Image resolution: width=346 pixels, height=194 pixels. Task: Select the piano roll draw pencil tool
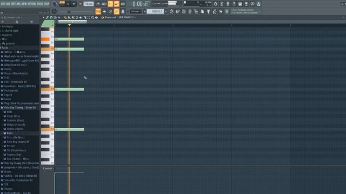tap(65, 18)
